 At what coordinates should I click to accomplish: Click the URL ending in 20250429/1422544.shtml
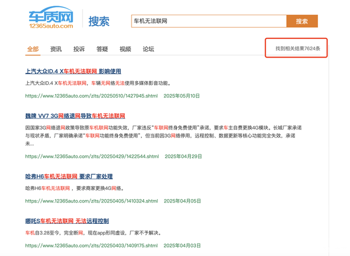(x=92, y=157)
